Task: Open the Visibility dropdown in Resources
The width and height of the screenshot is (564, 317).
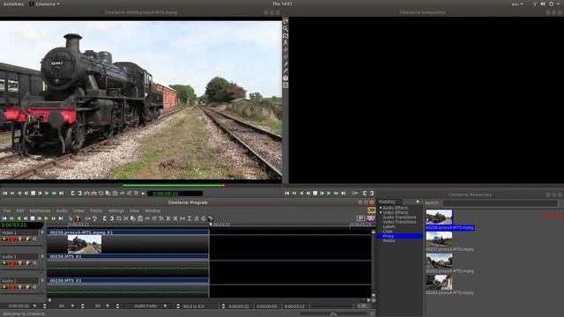Action: point(418,202)
